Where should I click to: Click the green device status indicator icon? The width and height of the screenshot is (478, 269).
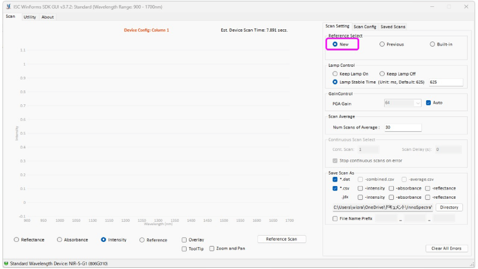pyautogui.click(x=6, y=263)
